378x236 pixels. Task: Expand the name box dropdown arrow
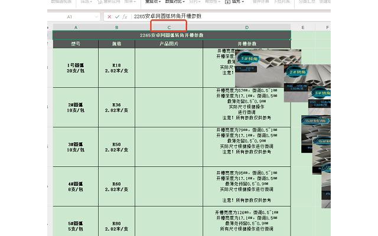96,17
